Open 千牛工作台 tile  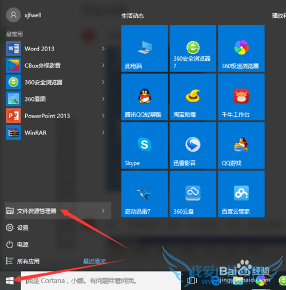241,97
